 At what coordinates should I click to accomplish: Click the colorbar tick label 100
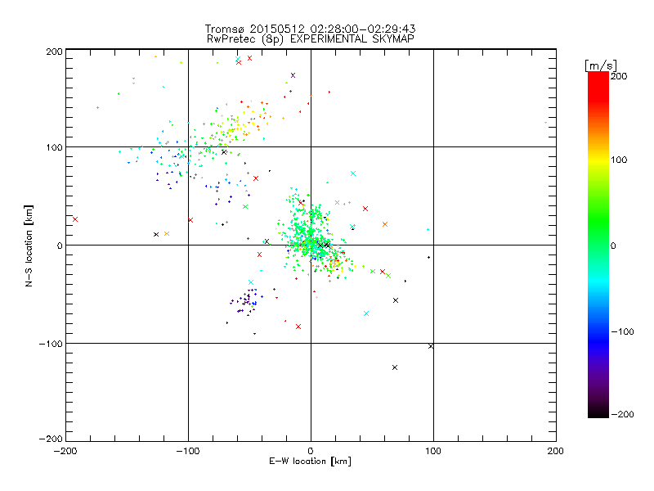(619, 160)
